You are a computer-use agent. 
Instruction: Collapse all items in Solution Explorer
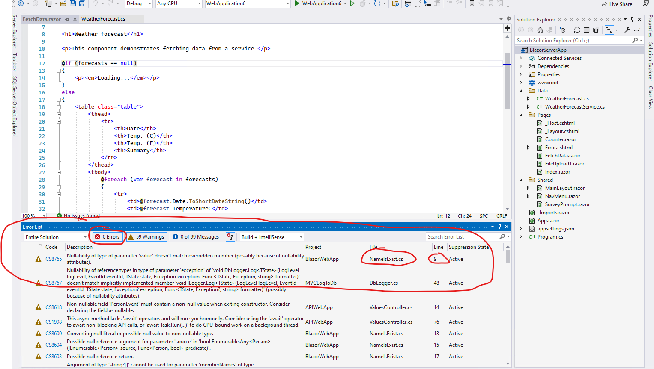click(587, 30)
